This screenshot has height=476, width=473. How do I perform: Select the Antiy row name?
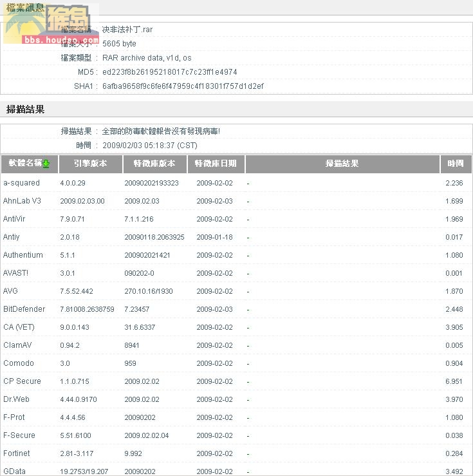click(12, 237)
